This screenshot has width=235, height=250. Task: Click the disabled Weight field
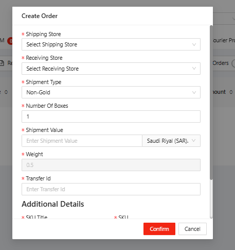click(111, 165)
